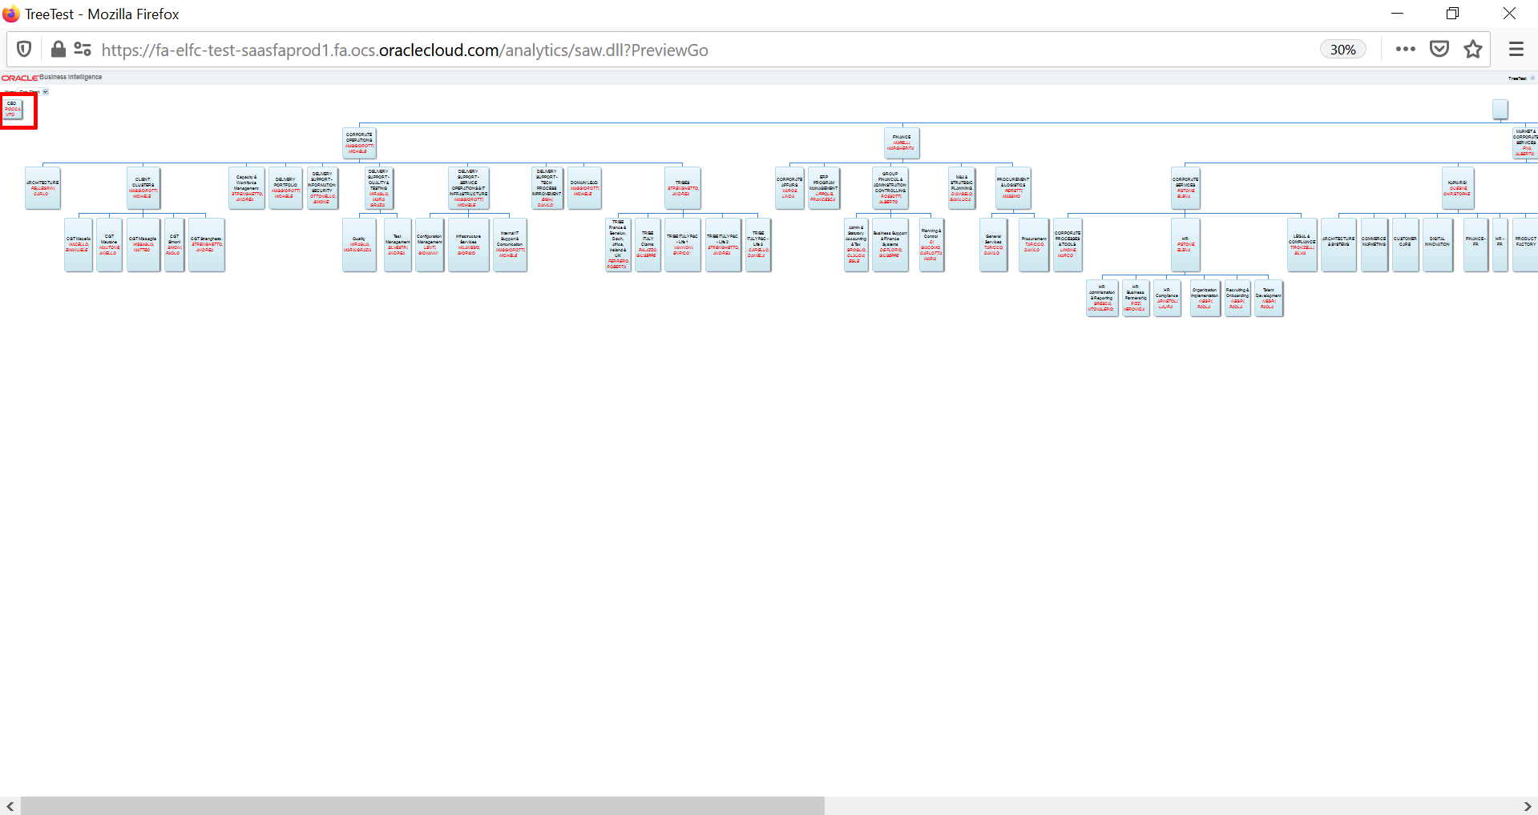
Task: Save the page to Pocket
Action: coord(1439,49)
